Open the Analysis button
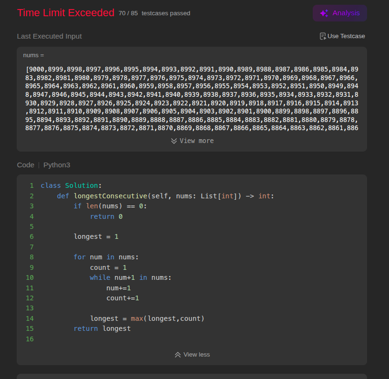Viewport: 389px width, 379px height. [339, 13]
